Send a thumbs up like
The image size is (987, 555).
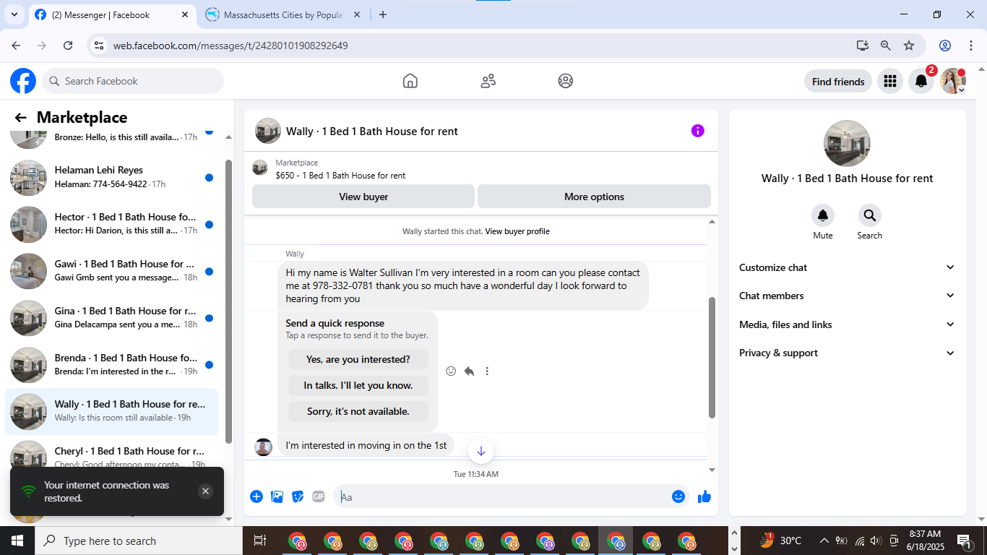[x=704, y=496]
